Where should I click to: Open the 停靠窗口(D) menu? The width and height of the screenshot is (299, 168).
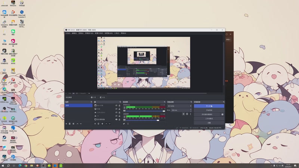[89, 33]
